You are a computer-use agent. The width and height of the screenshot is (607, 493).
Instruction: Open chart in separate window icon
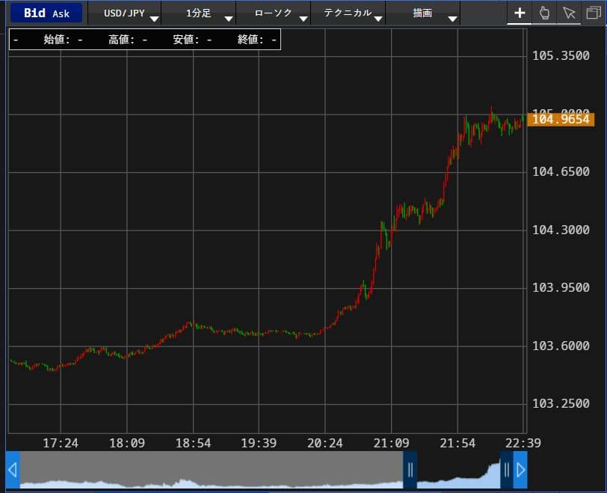pyautogui.click(x=594, y=13)
